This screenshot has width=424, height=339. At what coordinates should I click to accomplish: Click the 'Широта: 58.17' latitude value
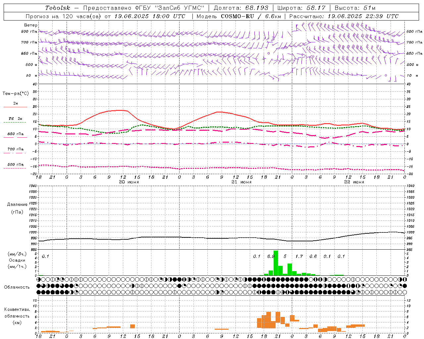pos(301,8)
